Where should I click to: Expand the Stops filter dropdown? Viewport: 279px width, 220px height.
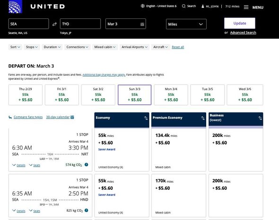coord(32,47)
